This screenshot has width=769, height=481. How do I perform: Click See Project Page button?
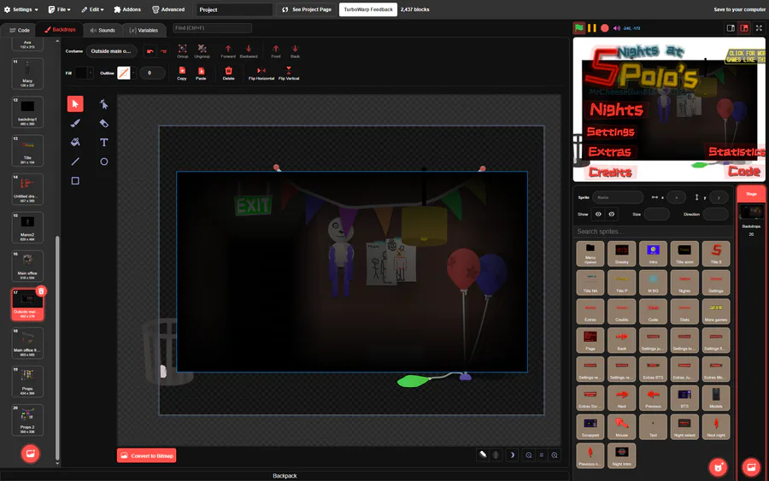point(307,9)
